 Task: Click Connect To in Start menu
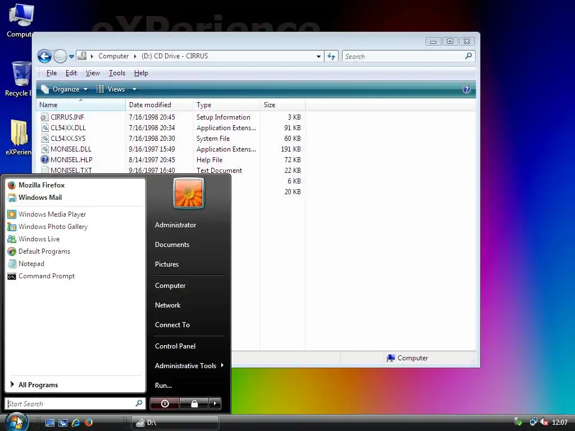(172, 325)
